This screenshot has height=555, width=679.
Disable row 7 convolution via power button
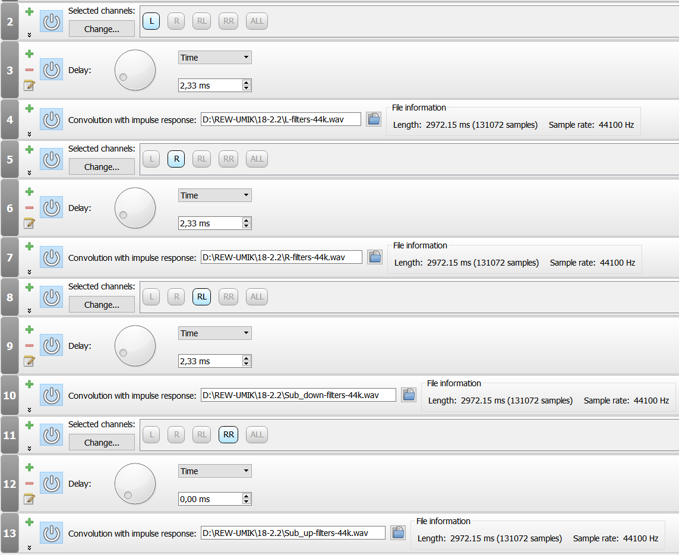point(51,257)
